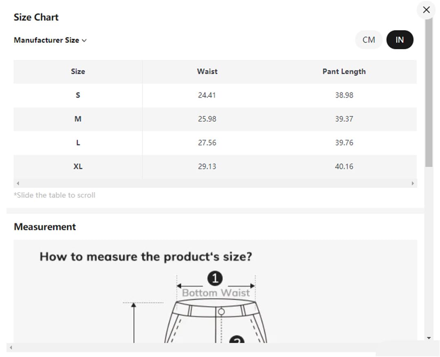Select the S size row
Viewport: 440px width, 357px height.
tap(215, 95)
